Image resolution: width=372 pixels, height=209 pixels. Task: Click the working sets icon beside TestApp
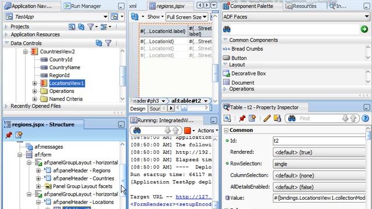click(x=115, y=17)
